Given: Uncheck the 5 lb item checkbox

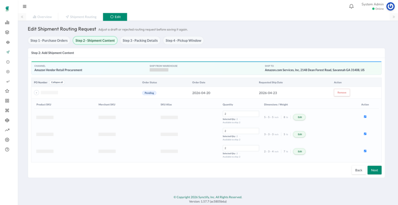Looking at the screenshot, I should pyautogui.click(x=365, y=134).
